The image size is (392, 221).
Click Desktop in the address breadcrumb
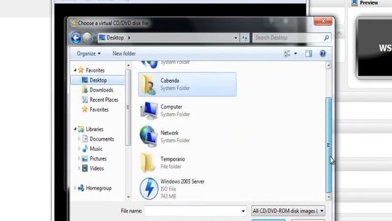pyautogui.click(x=115, y=38)
